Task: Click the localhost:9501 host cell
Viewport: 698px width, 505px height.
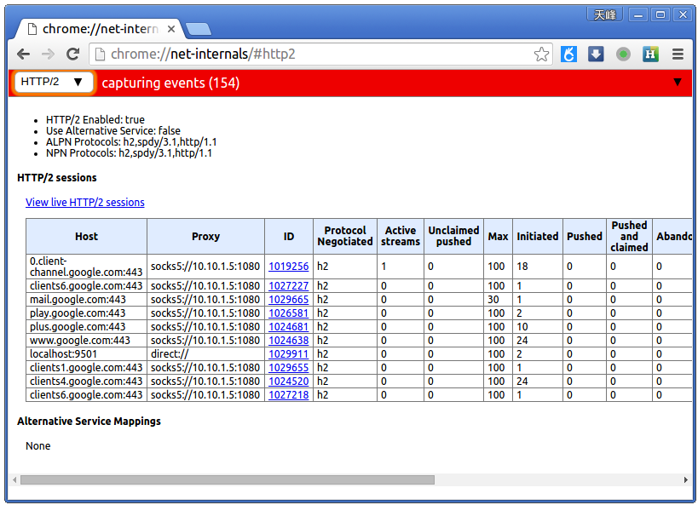Action: [86, 354]
